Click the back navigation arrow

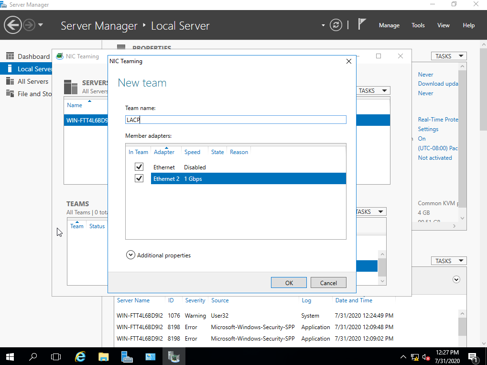(13, 24)
